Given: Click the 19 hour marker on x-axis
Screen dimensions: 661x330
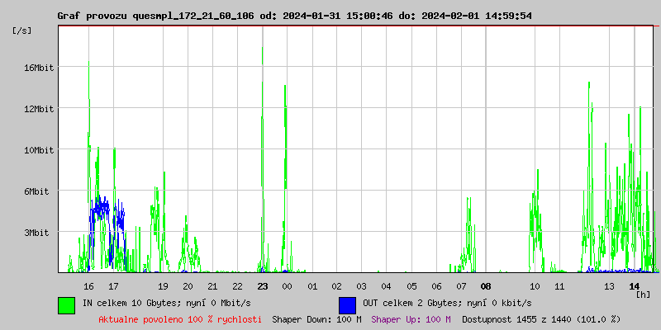Looking at the screenshot, I should pyautogui.click(x=163, y=286).
